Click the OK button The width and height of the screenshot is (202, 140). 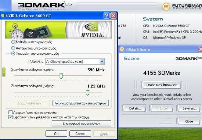(56, 134)
